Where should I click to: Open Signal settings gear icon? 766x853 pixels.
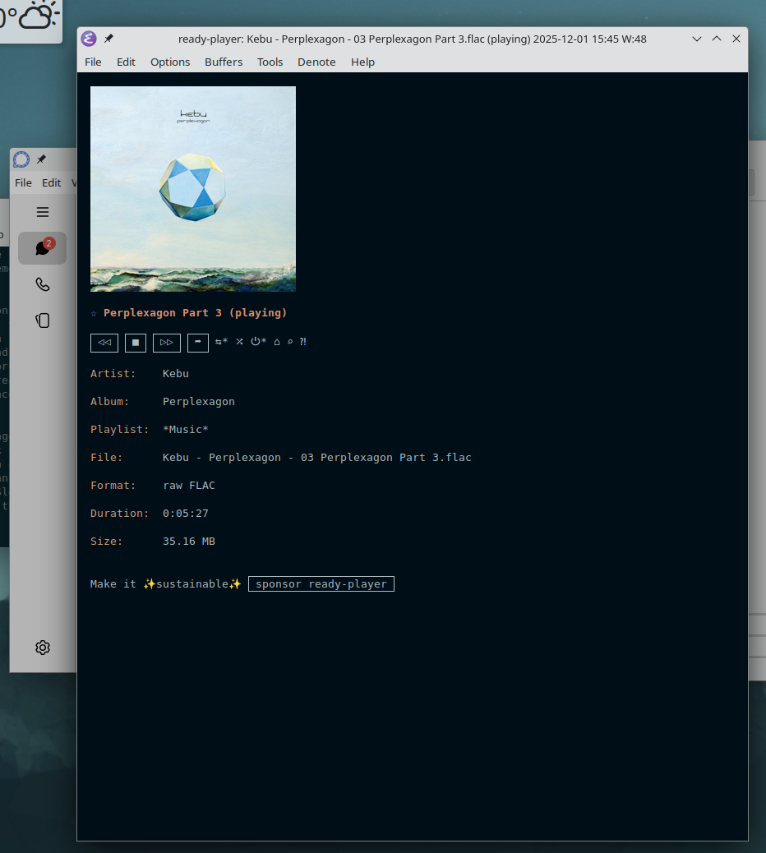click(x=43, y=648)
